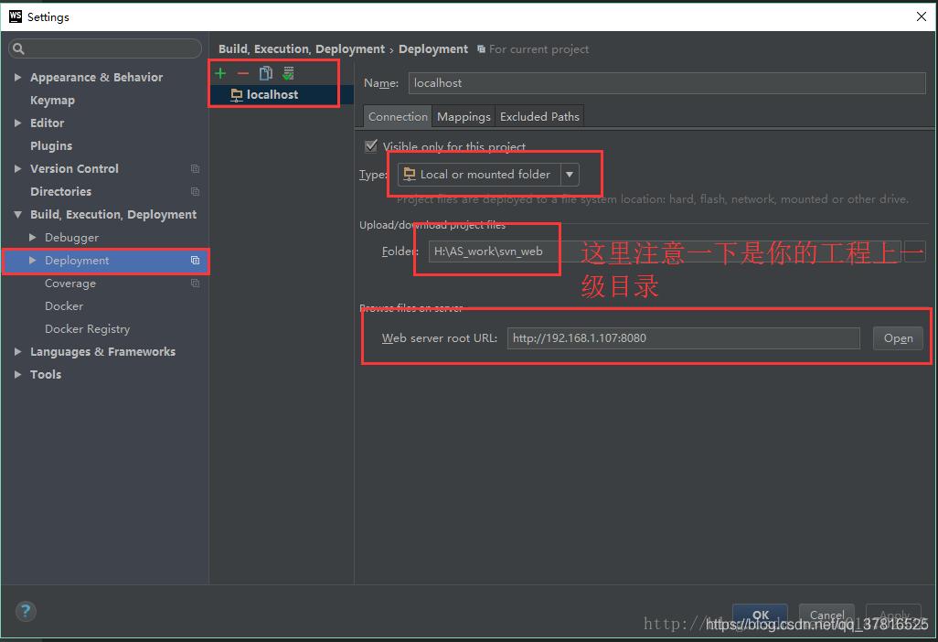Click the settings search box
Screen dimensions: 938x642
[105, 49]
